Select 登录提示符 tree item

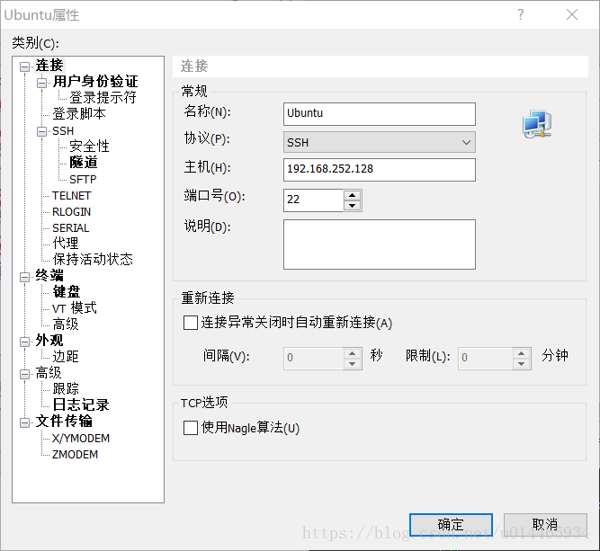tap(103, 97)
